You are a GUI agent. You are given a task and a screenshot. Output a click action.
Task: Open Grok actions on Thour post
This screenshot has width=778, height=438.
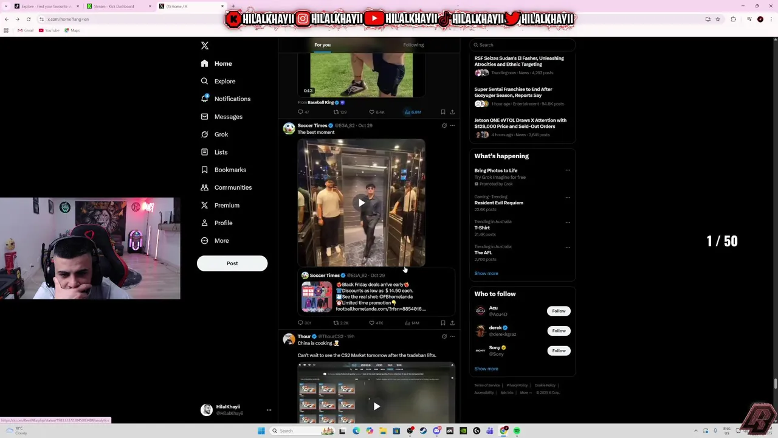(x=444, y=336)
